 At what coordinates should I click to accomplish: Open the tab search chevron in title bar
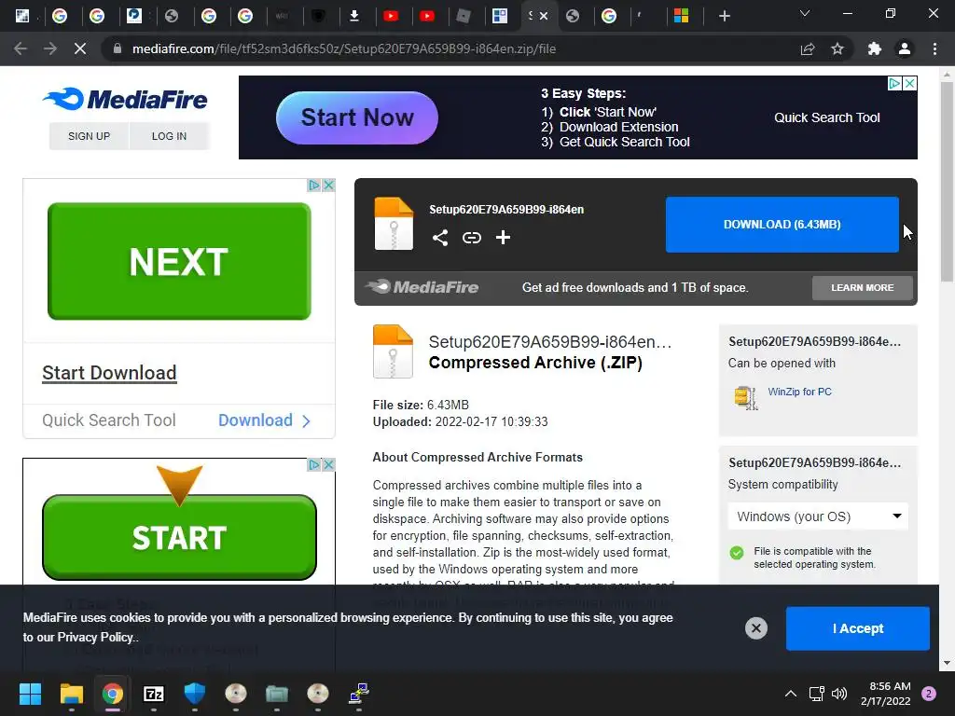coord(805,13)
